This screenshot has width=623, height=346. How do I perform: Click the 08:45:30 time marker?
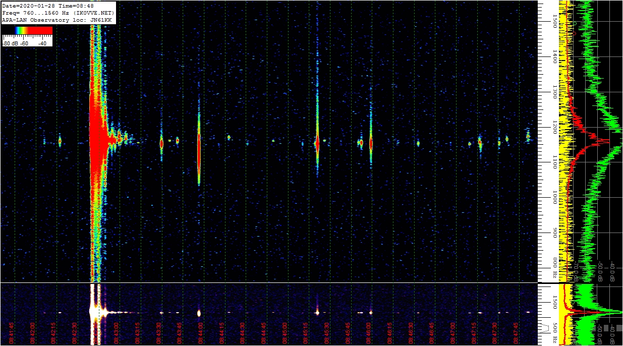[x=326, y=333]
